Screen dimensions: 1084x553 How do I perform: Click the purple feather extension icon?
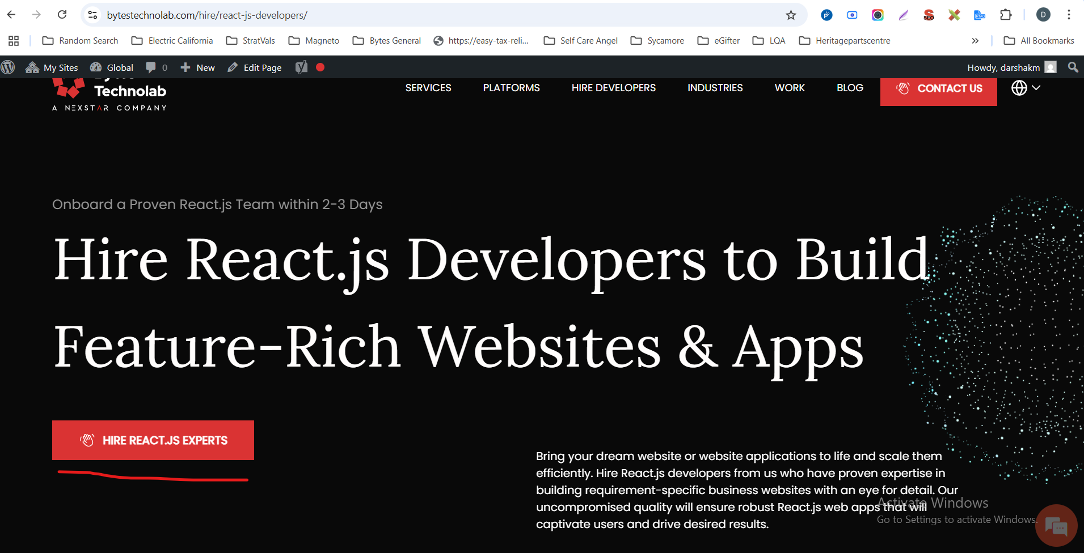pos(903,15)
